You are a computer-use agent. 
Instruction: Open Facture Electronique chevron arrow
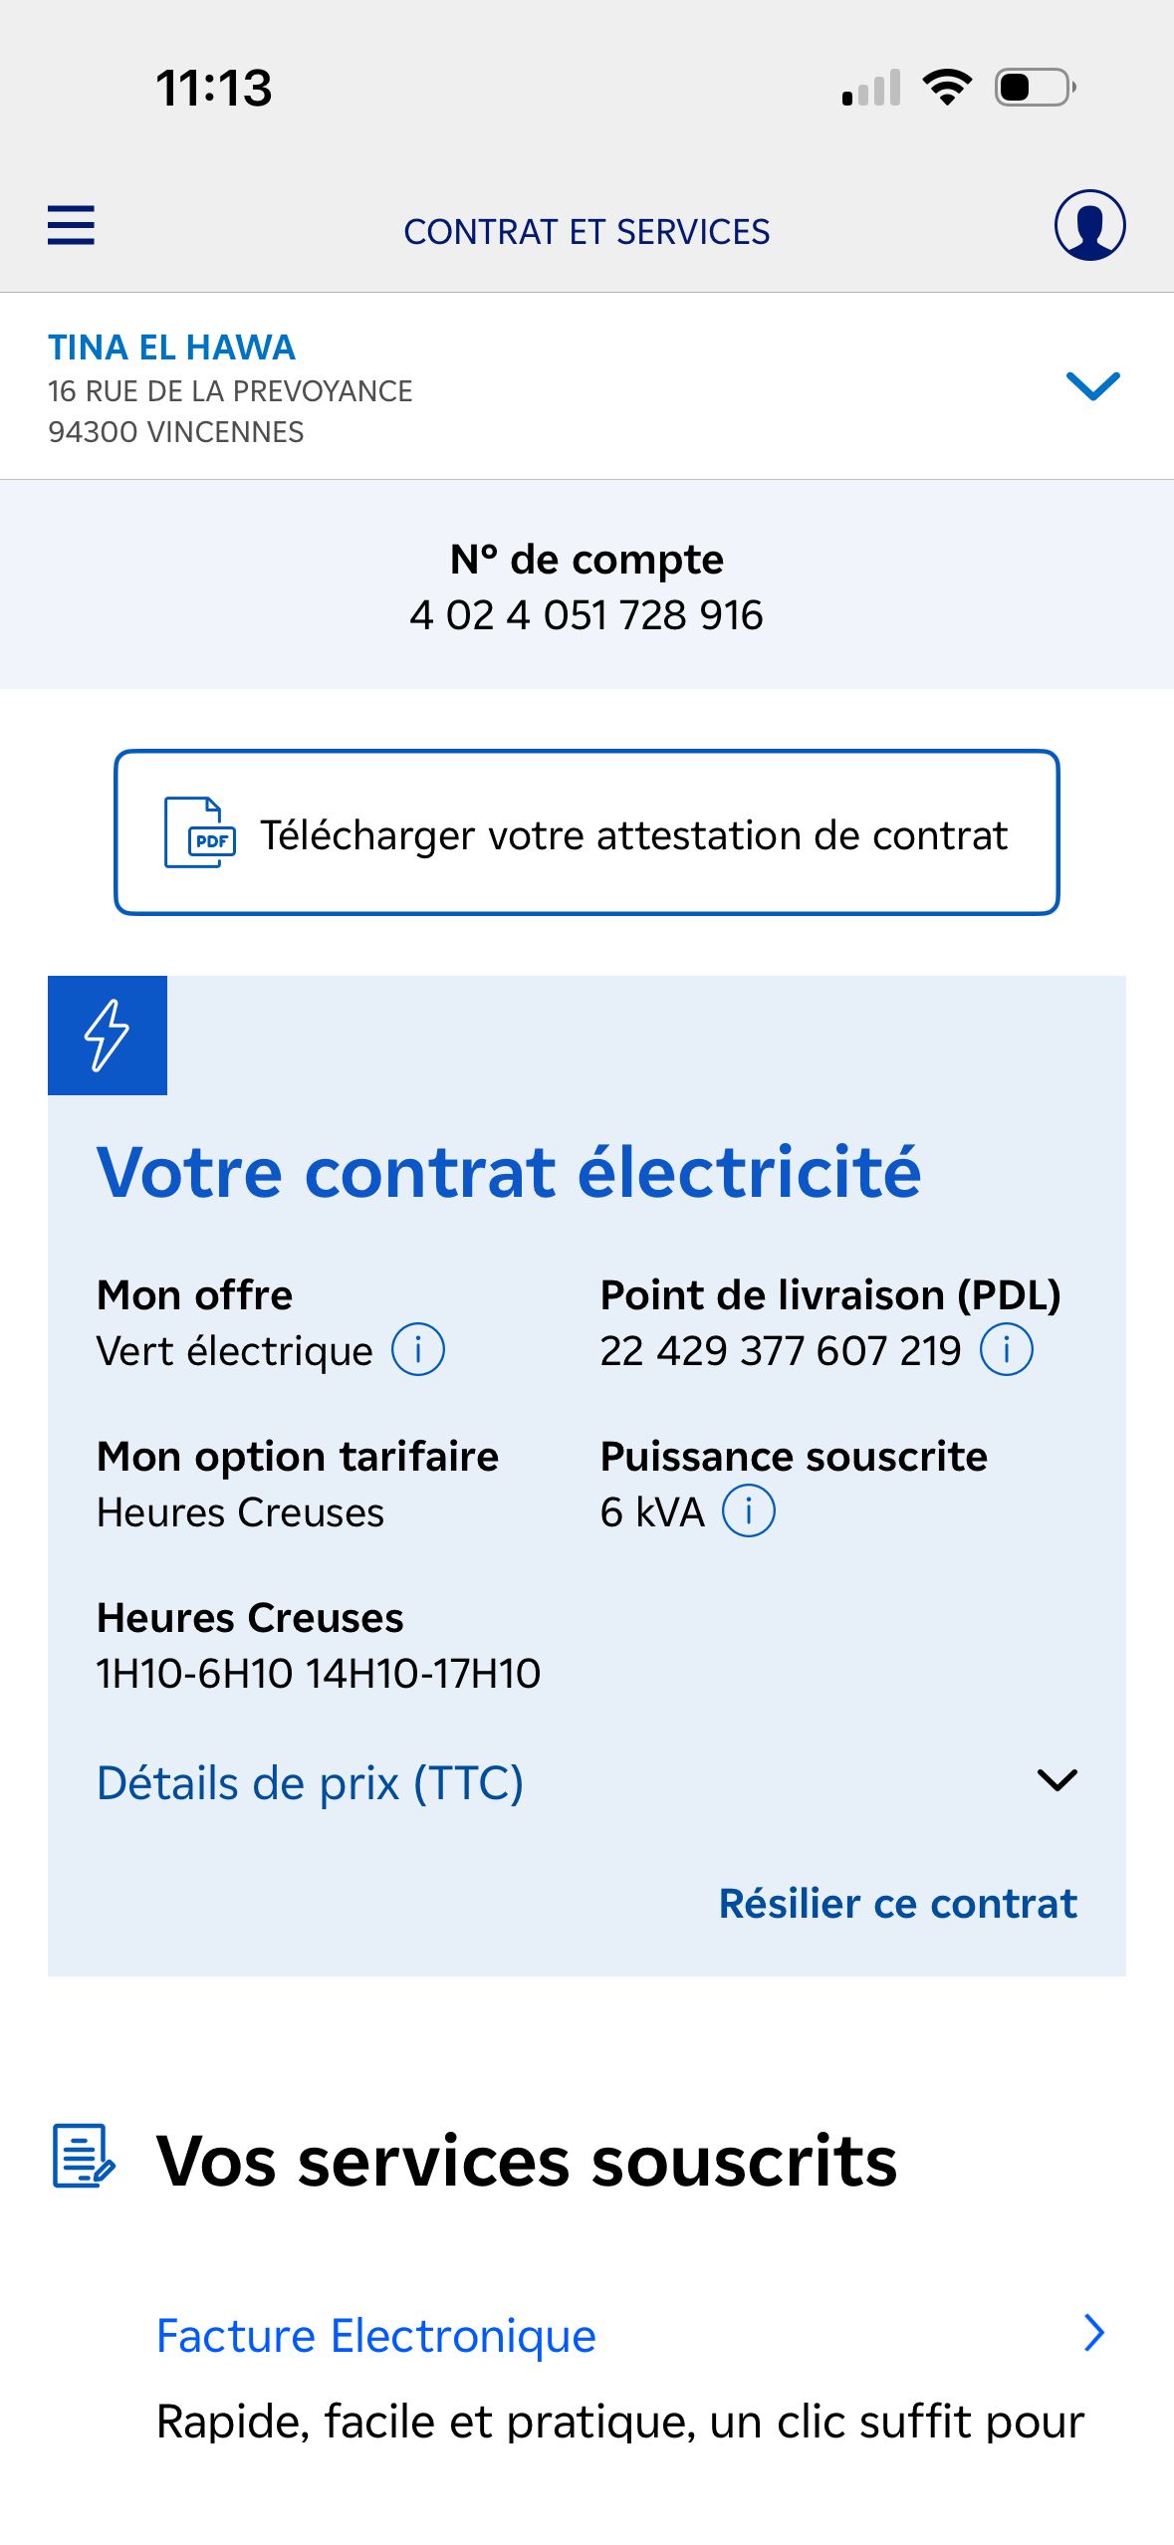click(1093, 2333)
